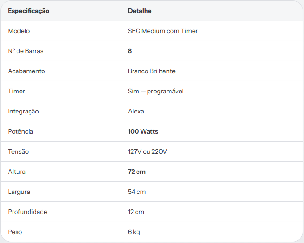This screenshot has width=304, height=243.
Task: Select the SEC Medium com Timer value
Action: click(x=163, y=31)
